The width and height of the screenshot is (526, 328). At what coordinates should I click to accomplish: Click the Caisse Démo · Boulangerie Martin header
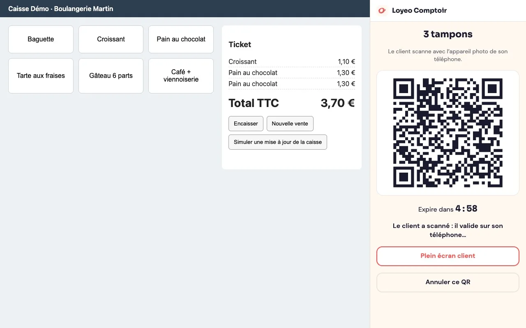(x=61, y=9)
